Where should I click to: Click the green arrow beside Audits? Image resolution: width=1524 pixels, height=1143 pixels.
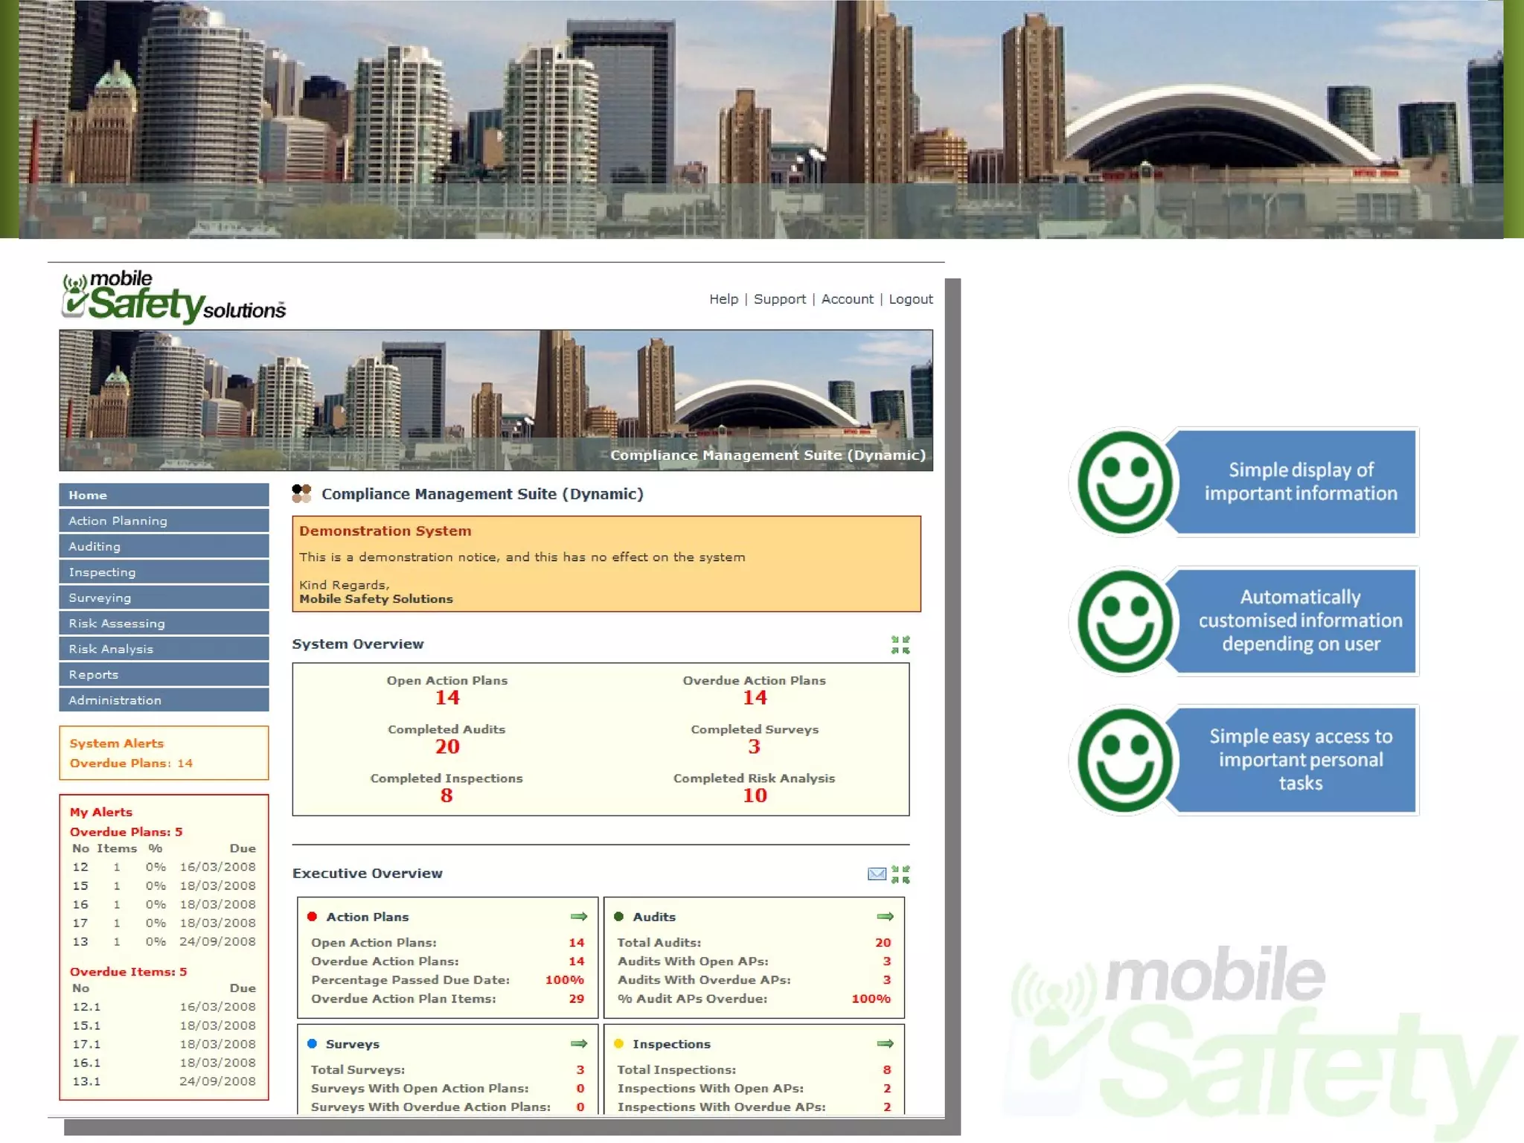coord(885,917)
